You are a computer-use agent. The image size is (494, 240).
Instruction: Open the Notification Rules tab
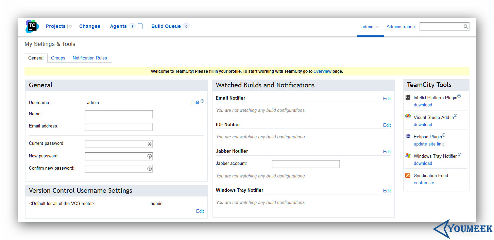point(90,58)
